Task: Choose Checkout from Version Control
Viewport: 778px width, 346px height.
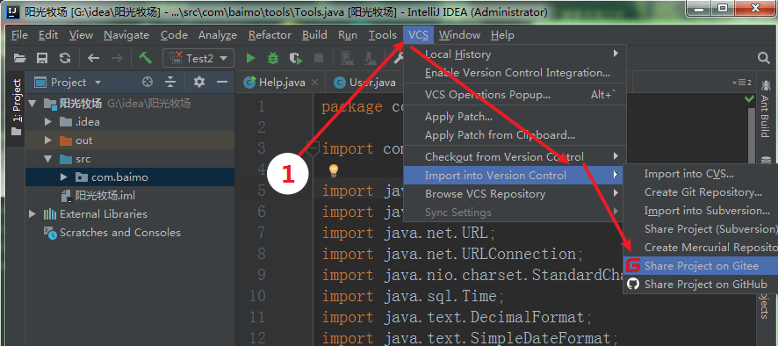Action: point(515,157)
